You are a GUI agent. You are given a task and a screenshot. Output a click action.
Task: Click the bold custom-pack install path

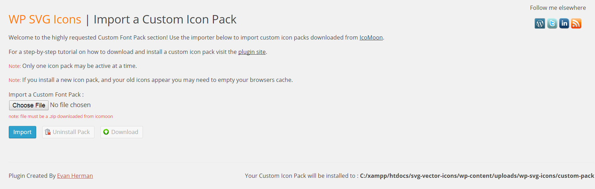click(477, 176)
